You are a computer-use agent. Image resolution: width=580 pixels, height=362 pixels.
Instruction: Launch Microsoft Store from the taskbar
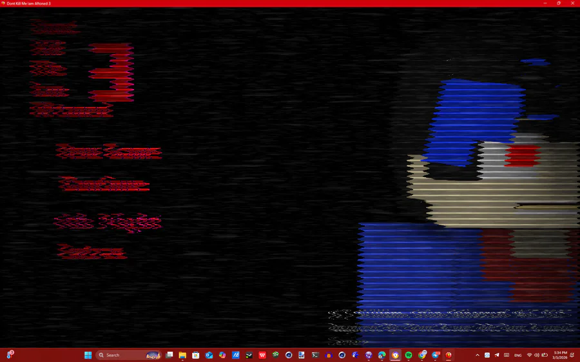(196, 355)
